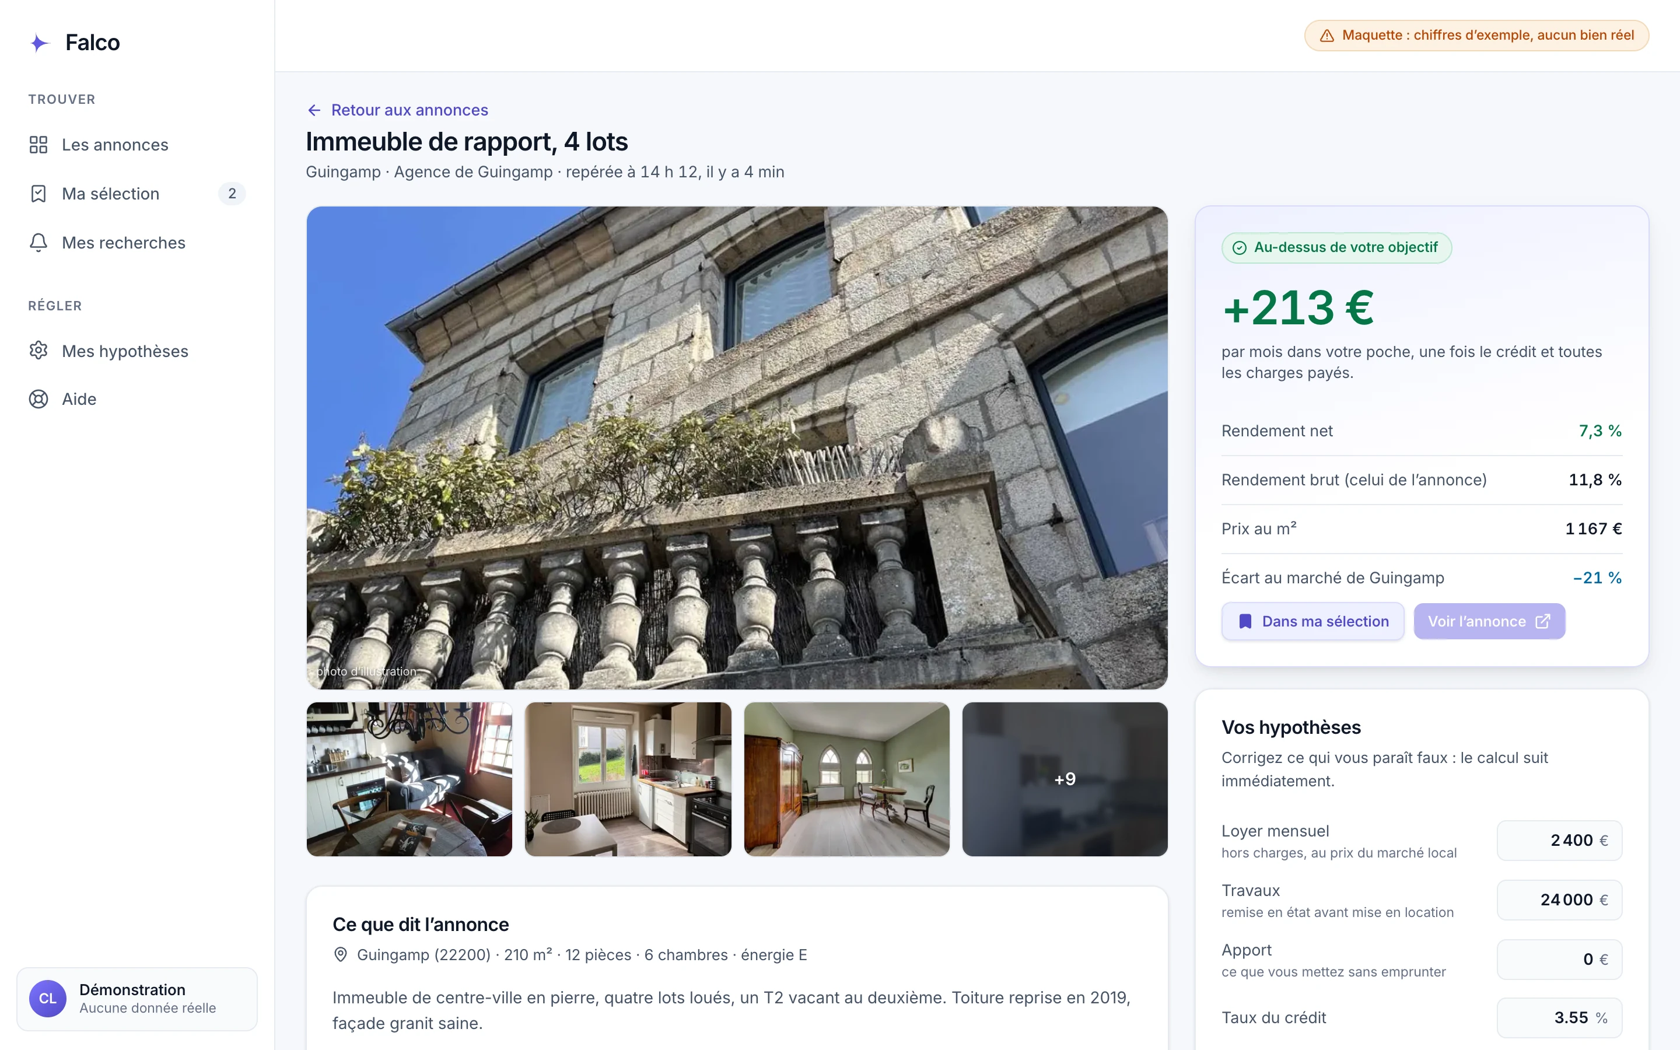Open the Les annonces menu item
Image resolution: width=1680 pixels, height=1050 pixels.
pyautogui.click(x=136, y=145)
